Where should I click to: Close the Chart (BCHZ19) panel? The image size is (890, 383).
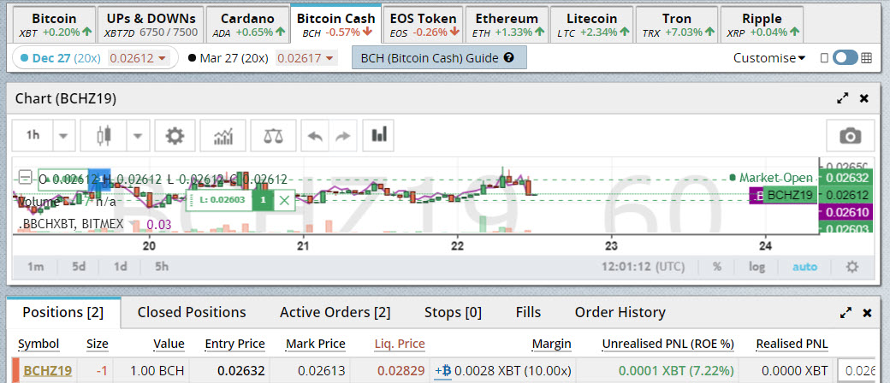pos(863,98)
